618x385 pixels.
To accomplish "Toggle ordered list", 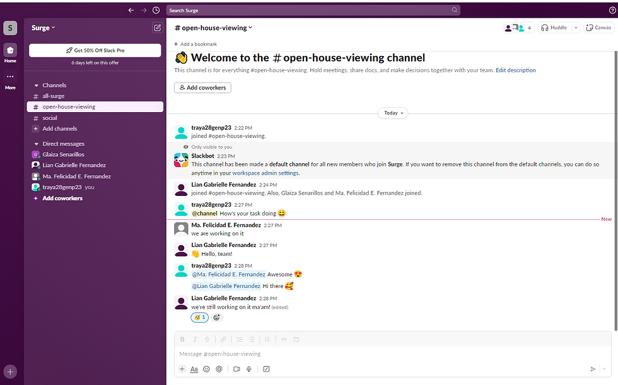I will click(x=239, y=340).
